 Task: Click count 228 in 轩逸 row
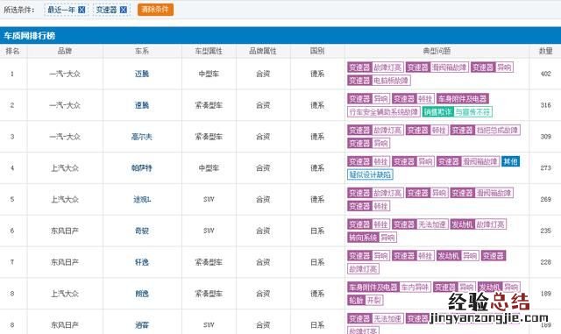[x=545, y=262]
